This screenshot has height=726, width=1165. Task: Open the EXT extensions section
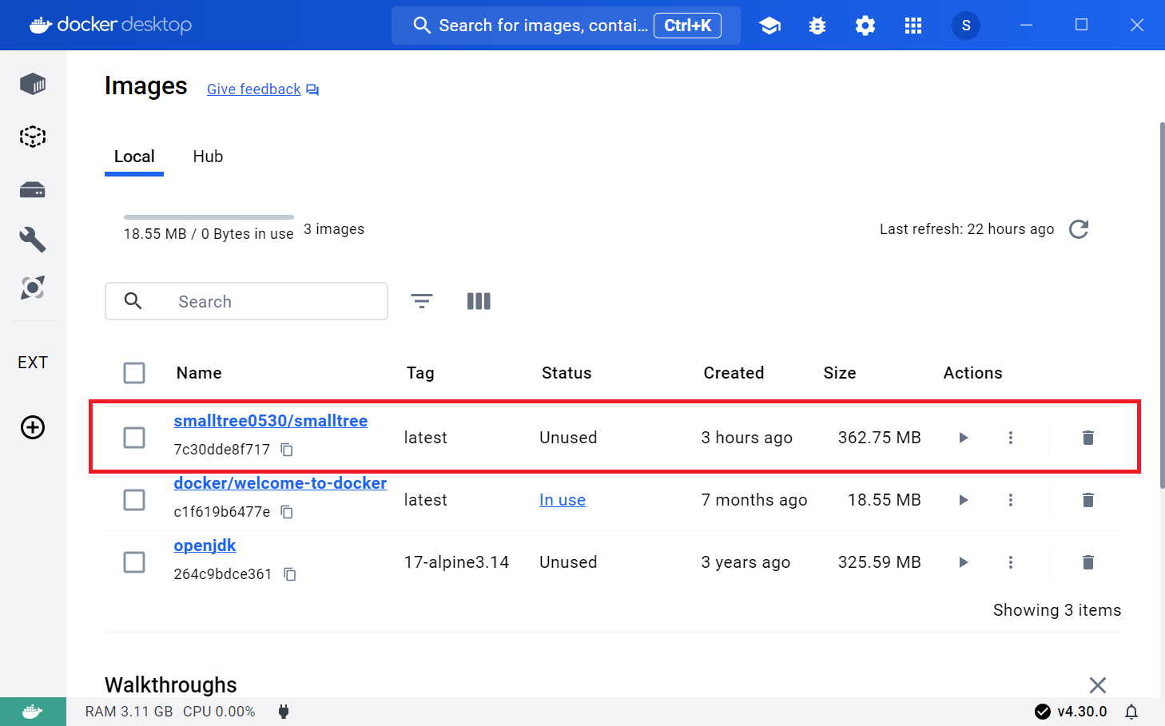point(33,363)
